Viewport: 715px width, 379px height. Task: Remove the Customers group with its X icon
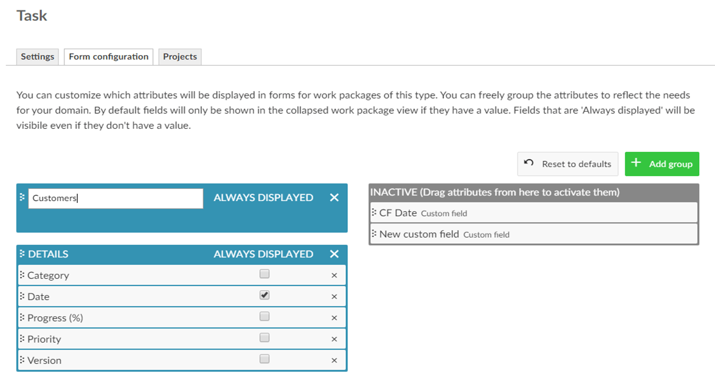tap(334, 198)
